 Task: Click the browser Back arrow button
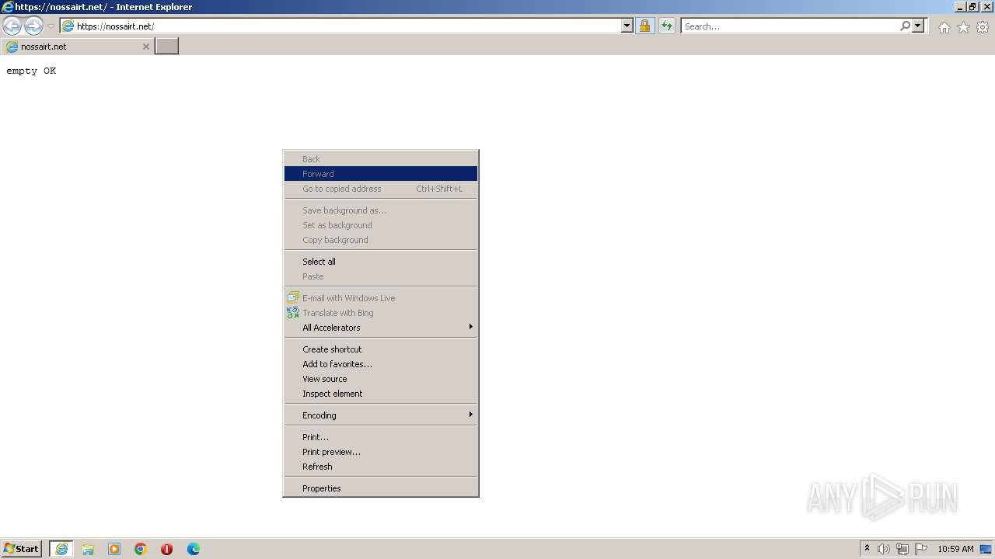[12, 26]
